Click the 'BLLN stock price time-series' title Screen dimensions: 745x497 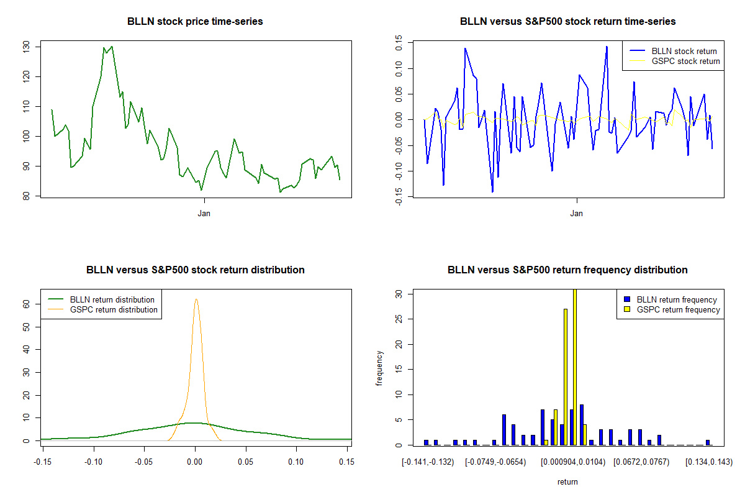195,22
